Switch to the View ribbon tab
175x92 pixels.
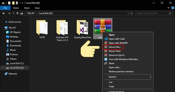point(37,8)
